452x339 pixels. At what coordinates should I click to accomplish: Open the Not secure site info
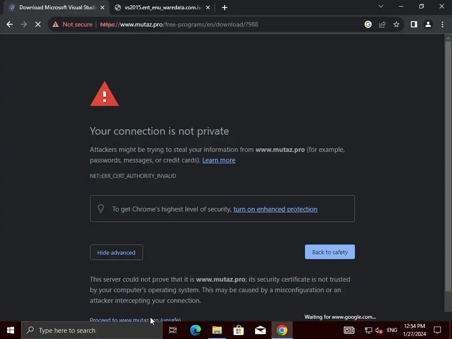pyautogui.click(x=72, y=25)
